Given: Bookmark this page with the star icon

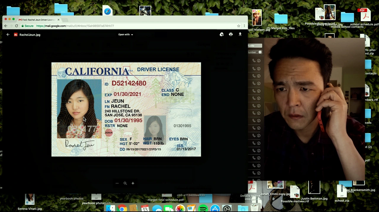Looking at the screenshot, I should (239, 26).
